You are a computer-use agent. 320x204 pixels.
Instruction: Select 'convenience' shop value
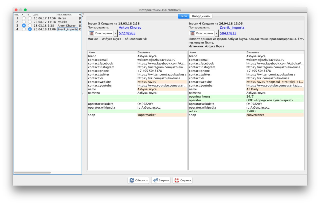coord(275,115)
